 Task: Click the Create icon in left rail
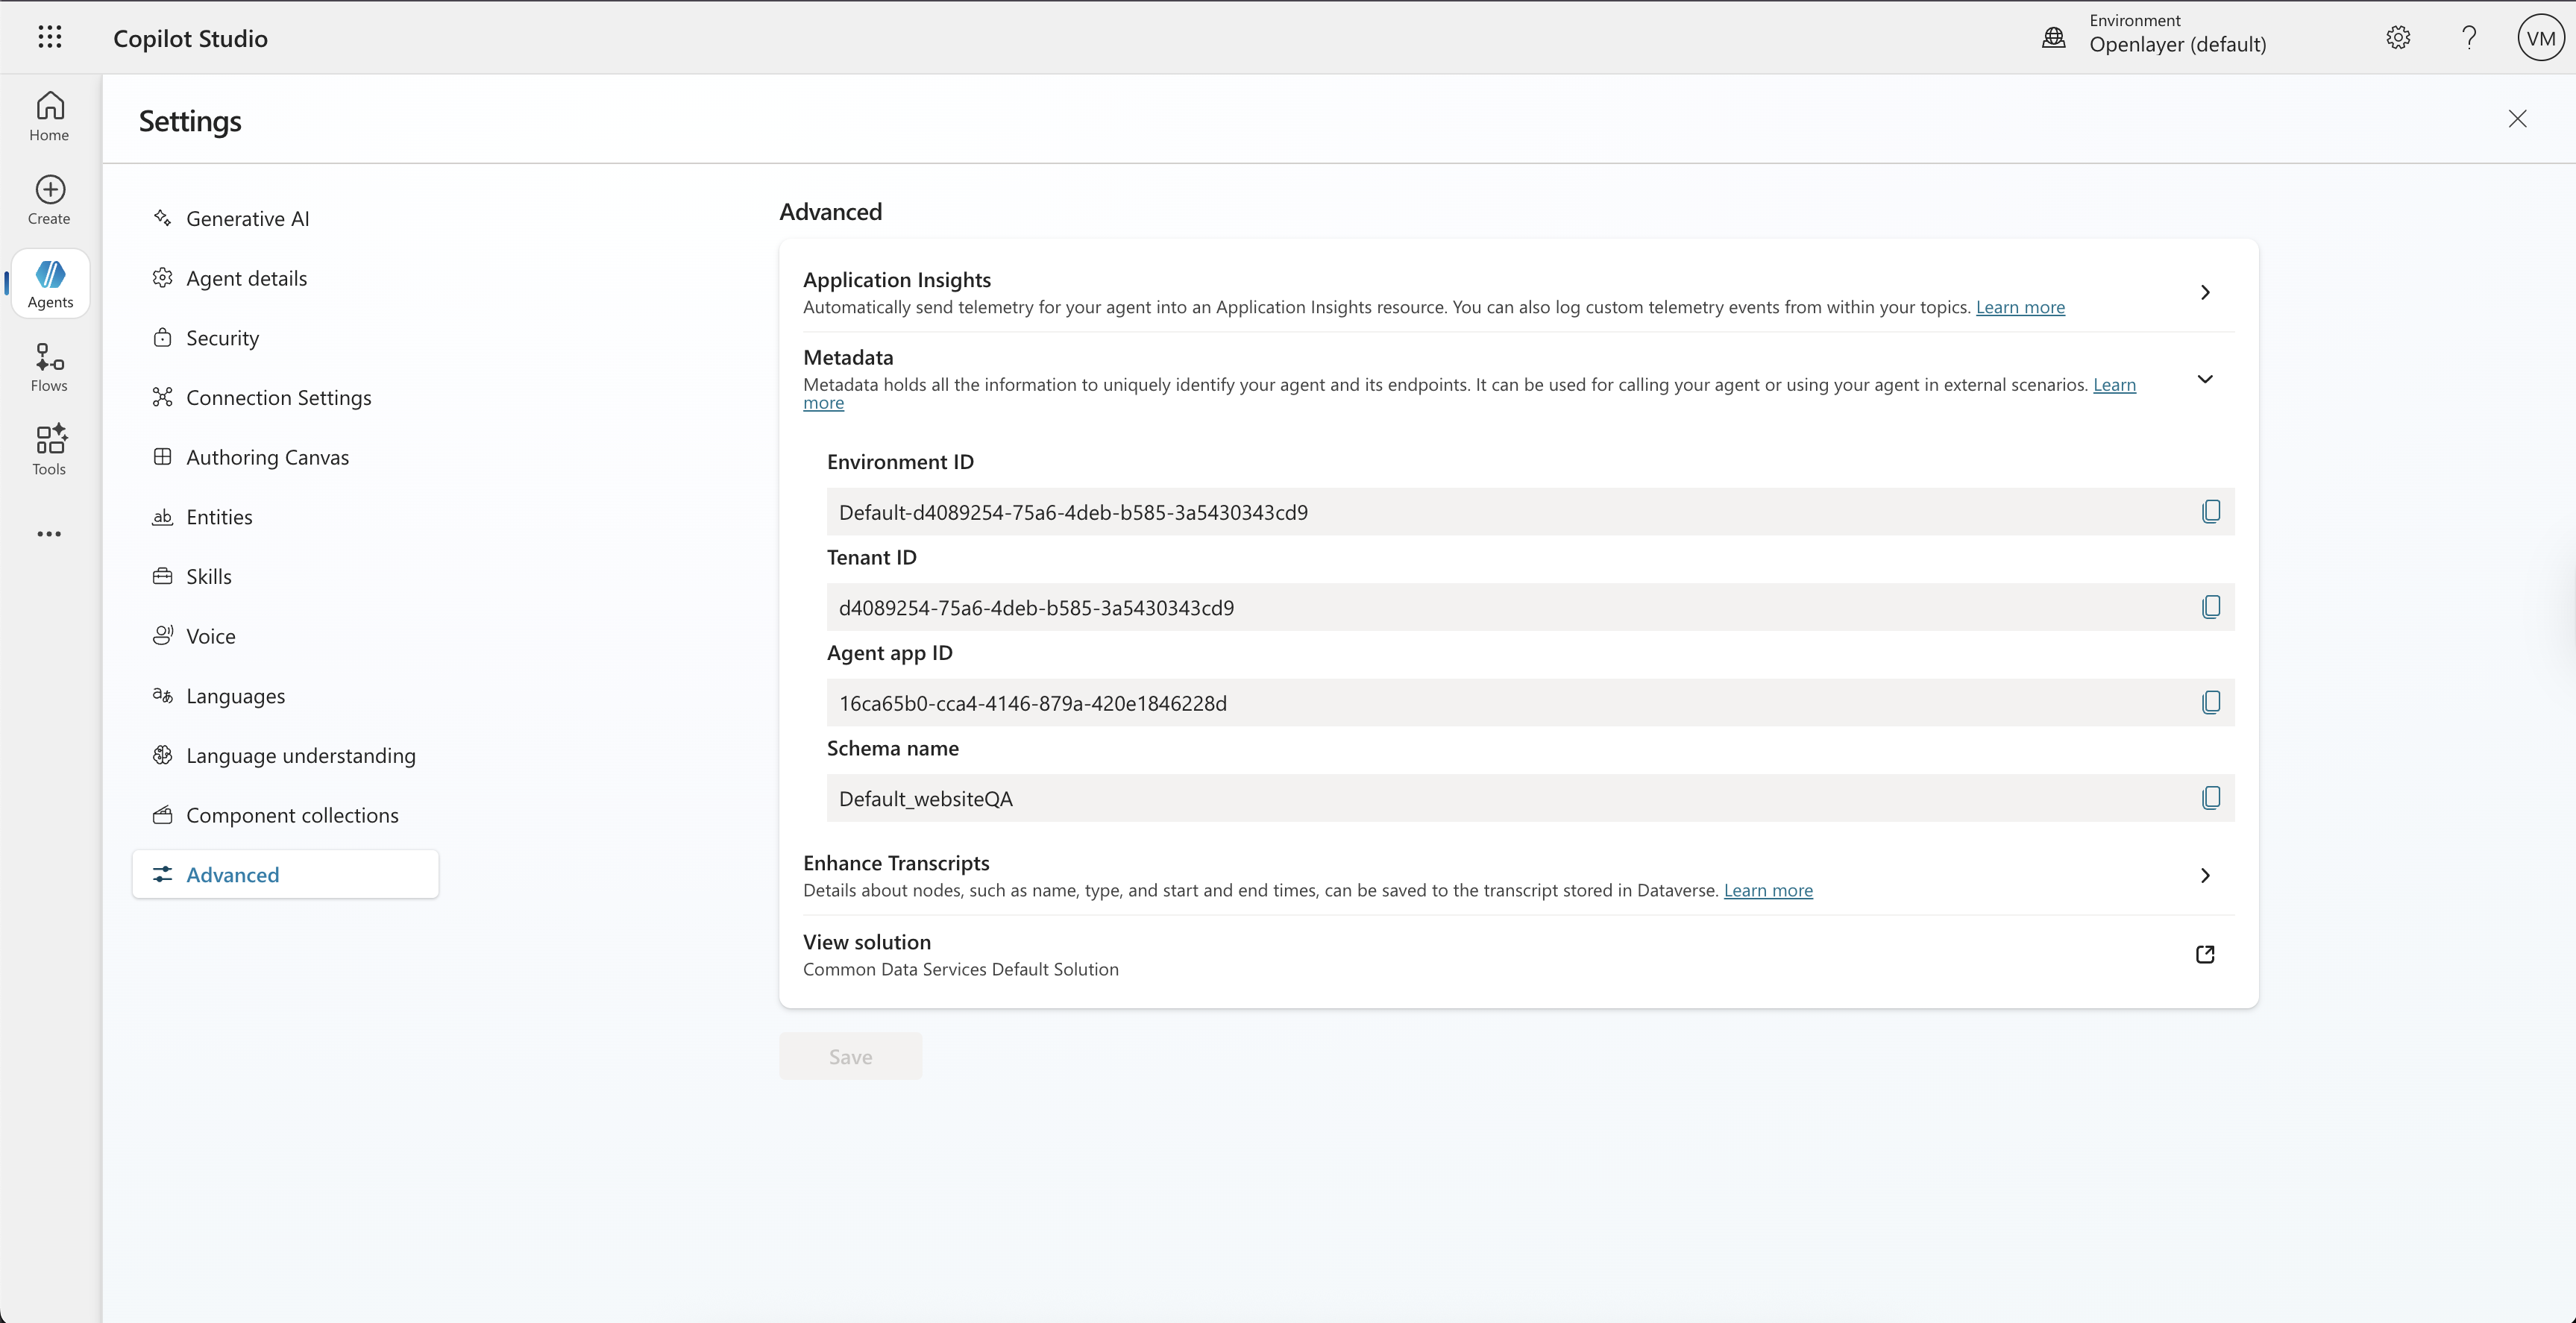coord(48,199)
